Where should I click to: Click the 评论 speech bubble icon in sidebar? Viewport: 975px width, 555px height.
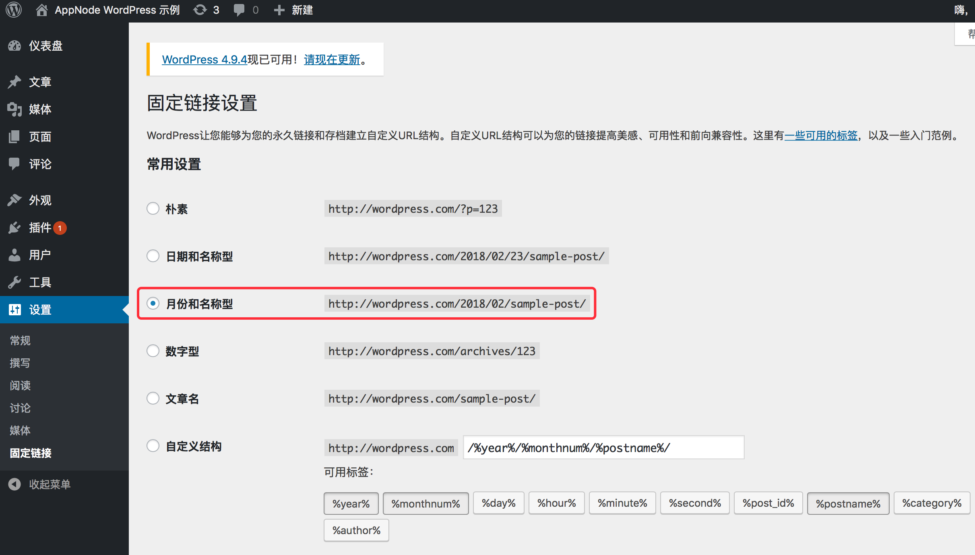click(x=14, y=164)
